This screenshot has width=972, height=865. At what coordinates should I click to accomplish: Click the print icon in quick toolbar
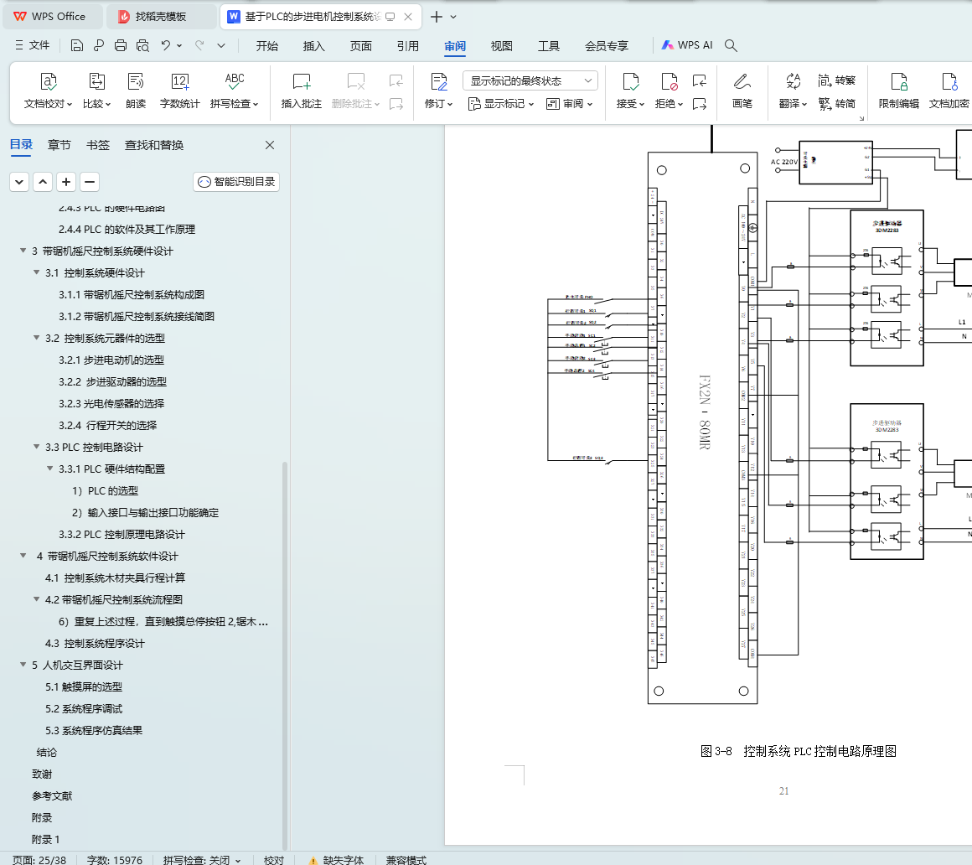[121, 45]
